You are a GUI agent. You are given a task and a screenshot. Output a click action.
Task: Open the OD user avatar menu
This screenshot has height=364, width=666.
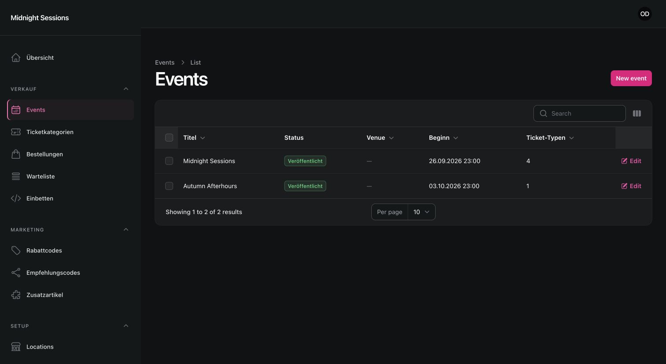point(645,14)
